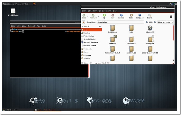Select Desktop in Places sidebar
The width and height of the screenshot is (181, 115).
91,33
